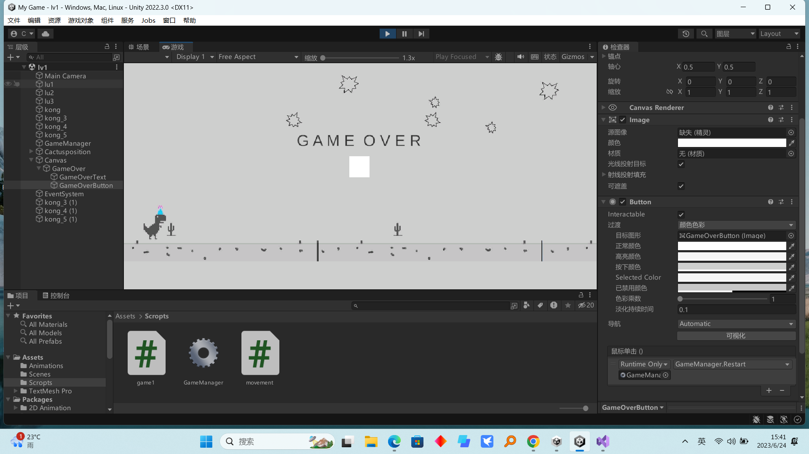Open the 导航 Automatic dropdown
This screenshot has height=454, width=809.
click(737, 324)
